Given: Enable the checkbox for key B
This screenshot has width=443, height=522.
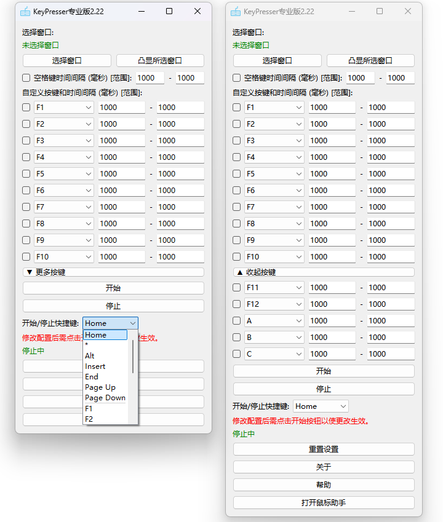Looking at the screenshot, I should click(236, 338).
